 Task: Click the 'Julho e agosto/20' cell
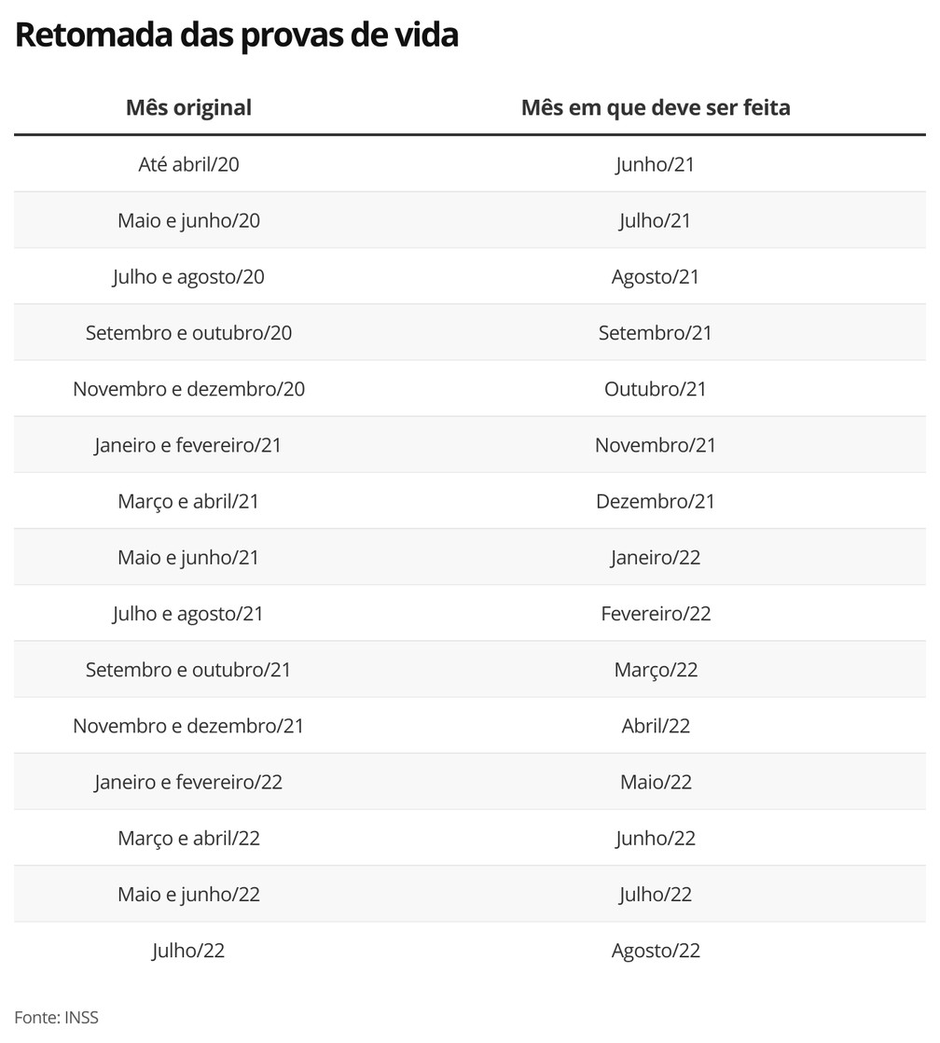click(188, 277)
